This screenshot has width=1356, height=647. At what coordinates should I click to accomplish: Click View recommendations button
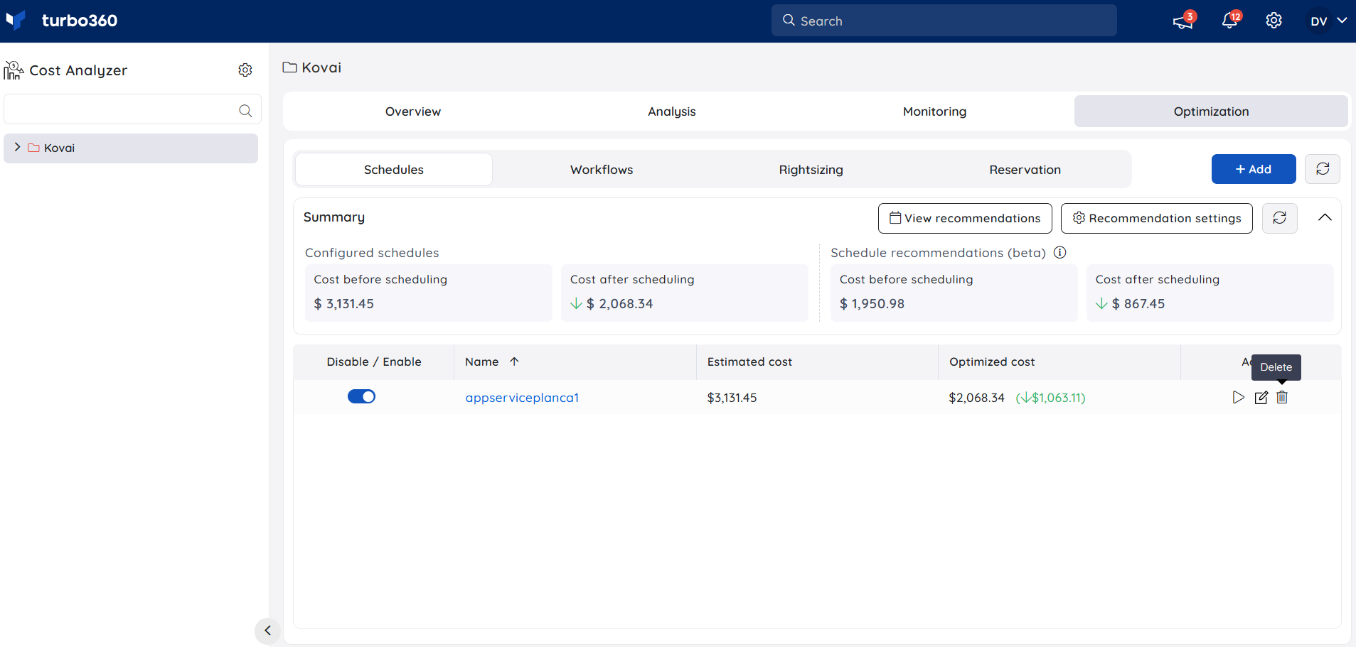tap(965, 218)
